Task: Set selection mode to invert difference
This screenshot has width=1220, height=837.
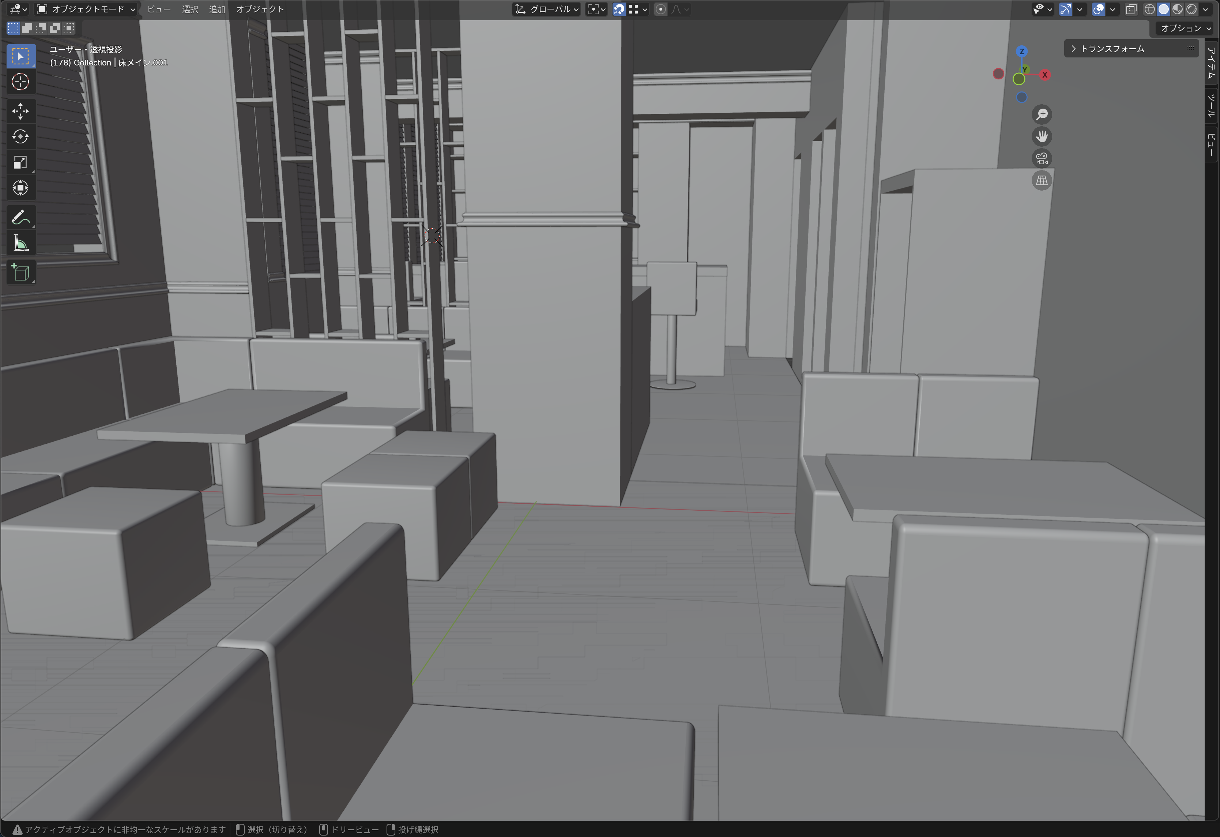Action: [54, 28]
